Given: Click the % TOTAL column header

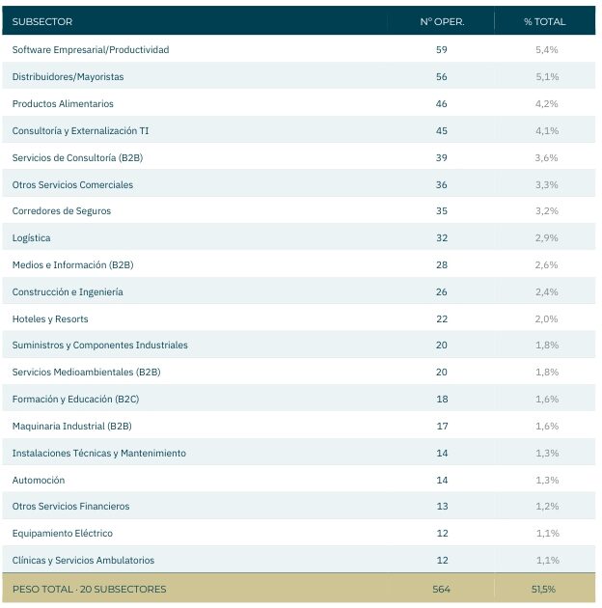Looking at the screenshot, I should pos(545,21).
